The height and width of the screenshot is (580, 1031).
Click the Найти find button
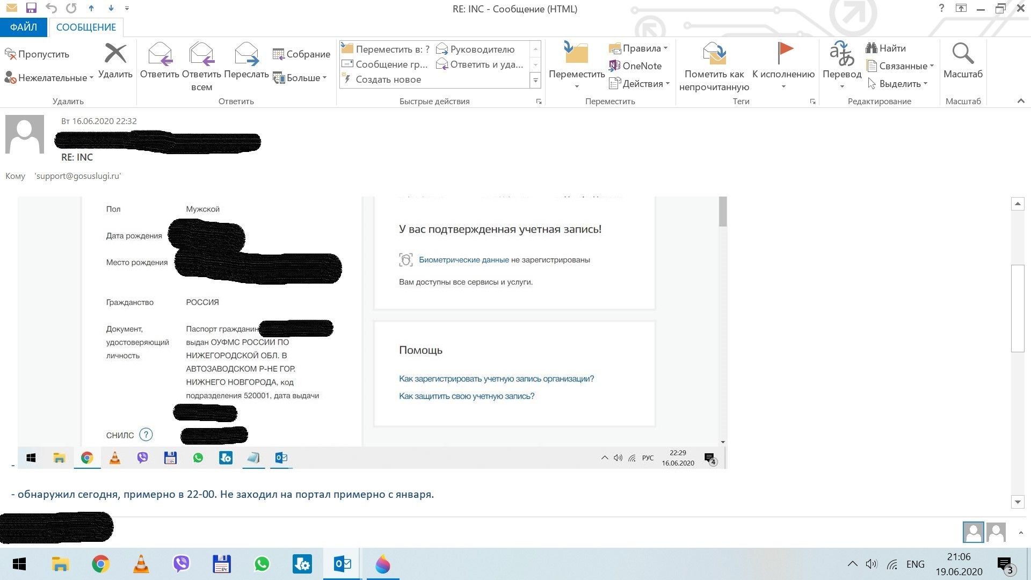(x=886, y=48)
